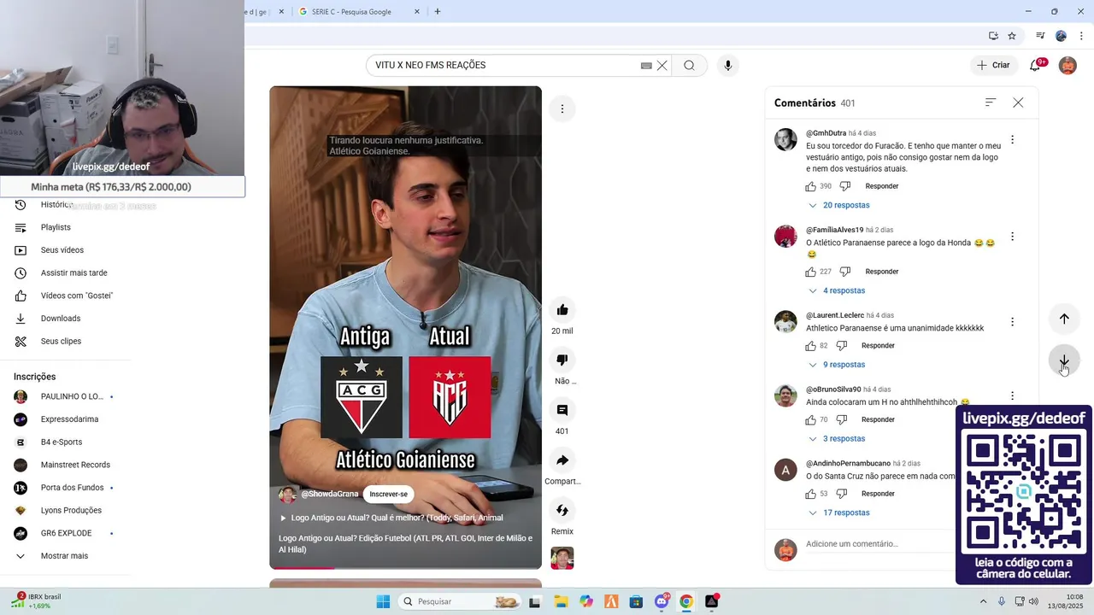Focus the YouTube search box

507,66
